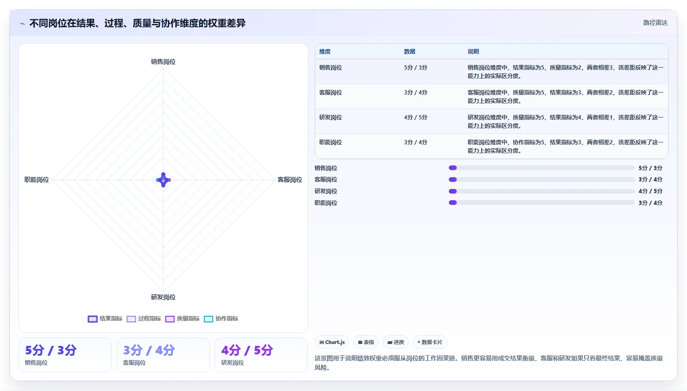Viewport: 687px width, 391px height.
Task: Select the 职能岗位 table row cell
Action: point(331,142)
